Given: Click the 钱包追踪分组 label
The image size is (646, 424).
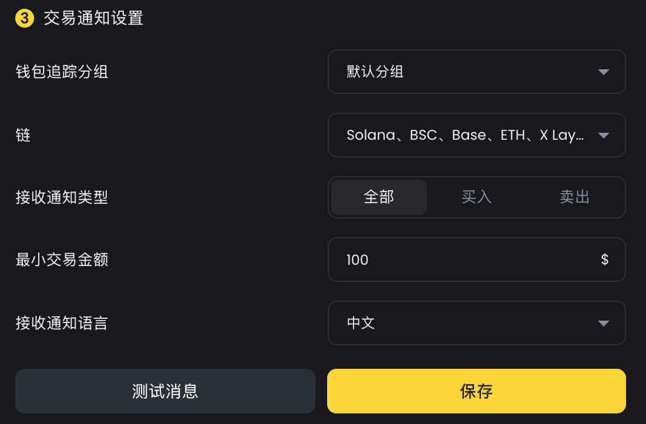Looking at the screenshot, I should point(62,72).
